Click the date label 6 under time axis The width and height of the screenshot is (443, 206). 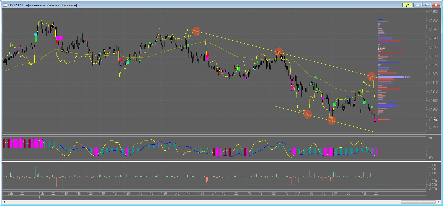click(x=40, y=198)
